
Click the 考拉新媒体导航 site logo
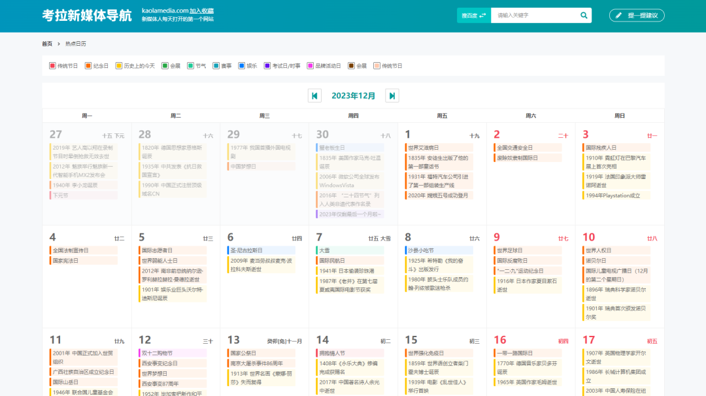click(87, 15)
